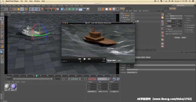196x102 pixels.
Task: Expand the Plane object in Object Manager
Action: 122,17
